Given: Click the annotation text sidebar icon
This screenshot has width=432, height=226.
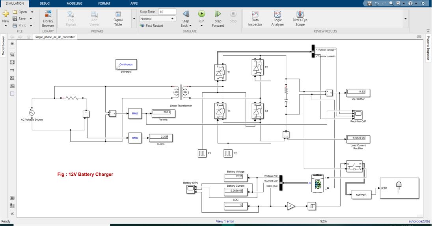Looking at the screenshot, I should [12, 78].
